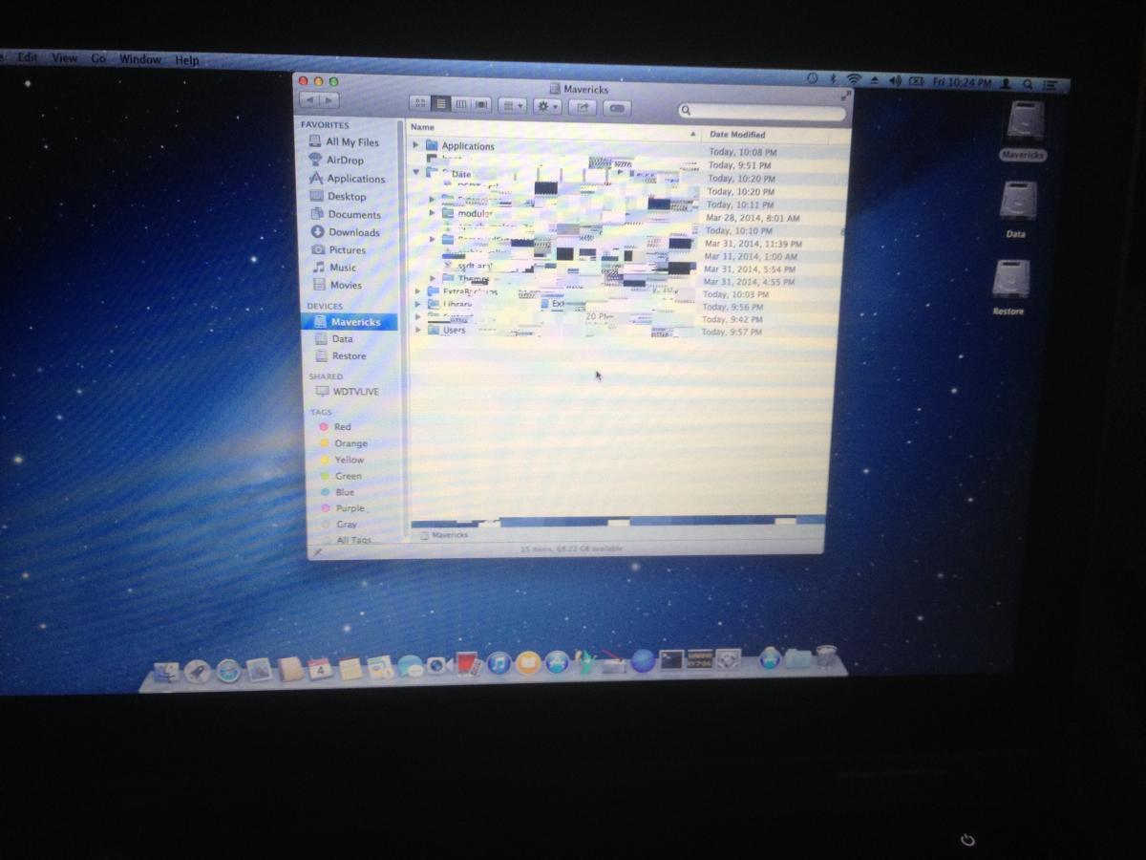
Task: Expand the Users folder disclosure triangle
Action: click(x=417, y=330)
